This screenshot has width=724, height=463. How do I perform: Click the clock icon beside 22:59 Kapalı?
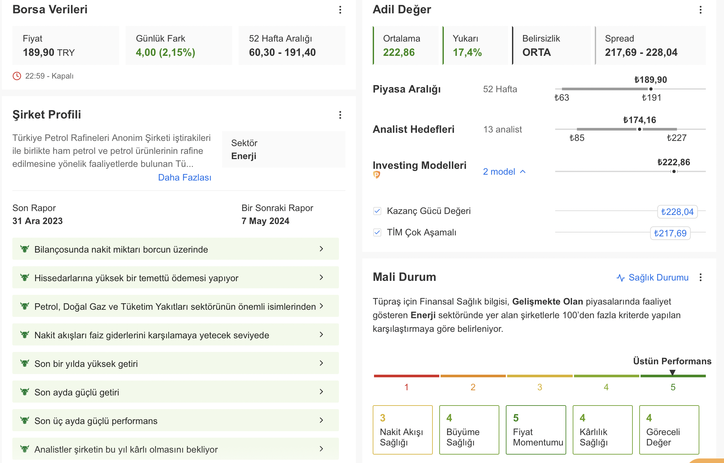(x=17, y=76)
